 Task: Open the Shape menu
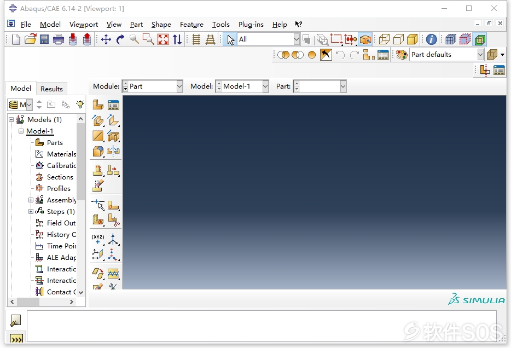pos(161,25)
